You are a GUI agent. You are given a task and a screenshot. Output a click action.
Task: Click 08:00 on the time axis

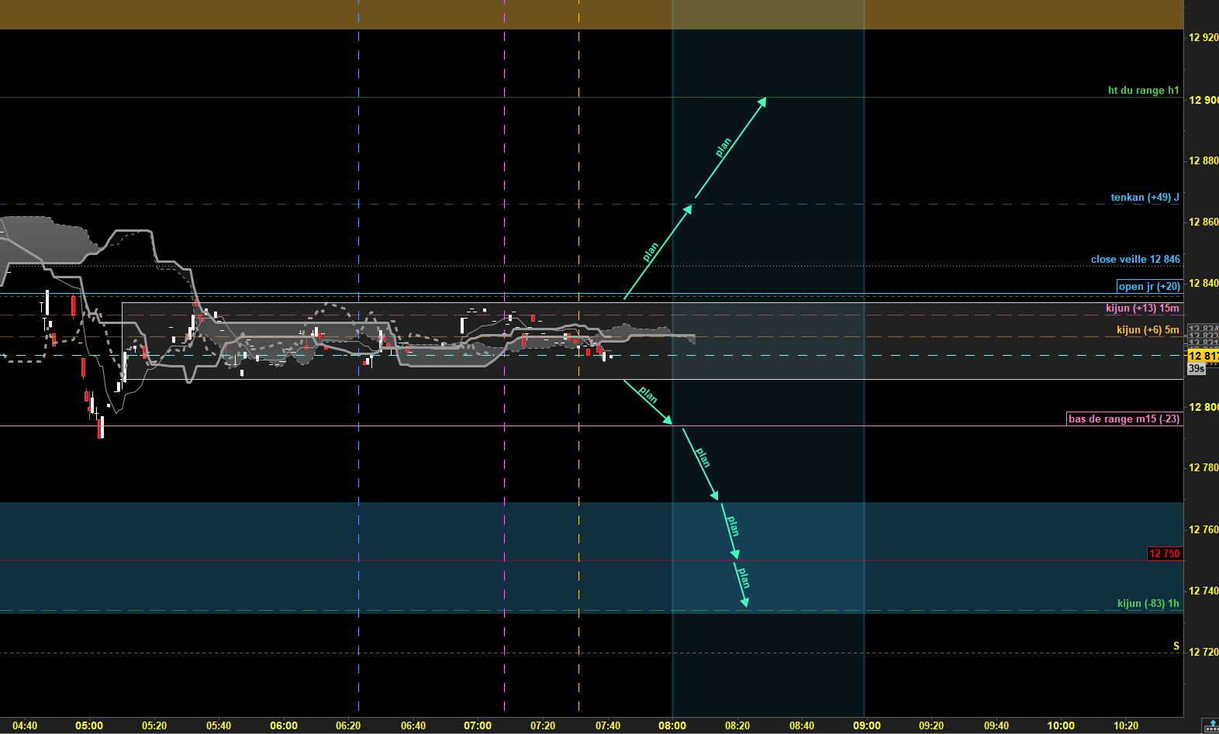click(x=672, y=725)
